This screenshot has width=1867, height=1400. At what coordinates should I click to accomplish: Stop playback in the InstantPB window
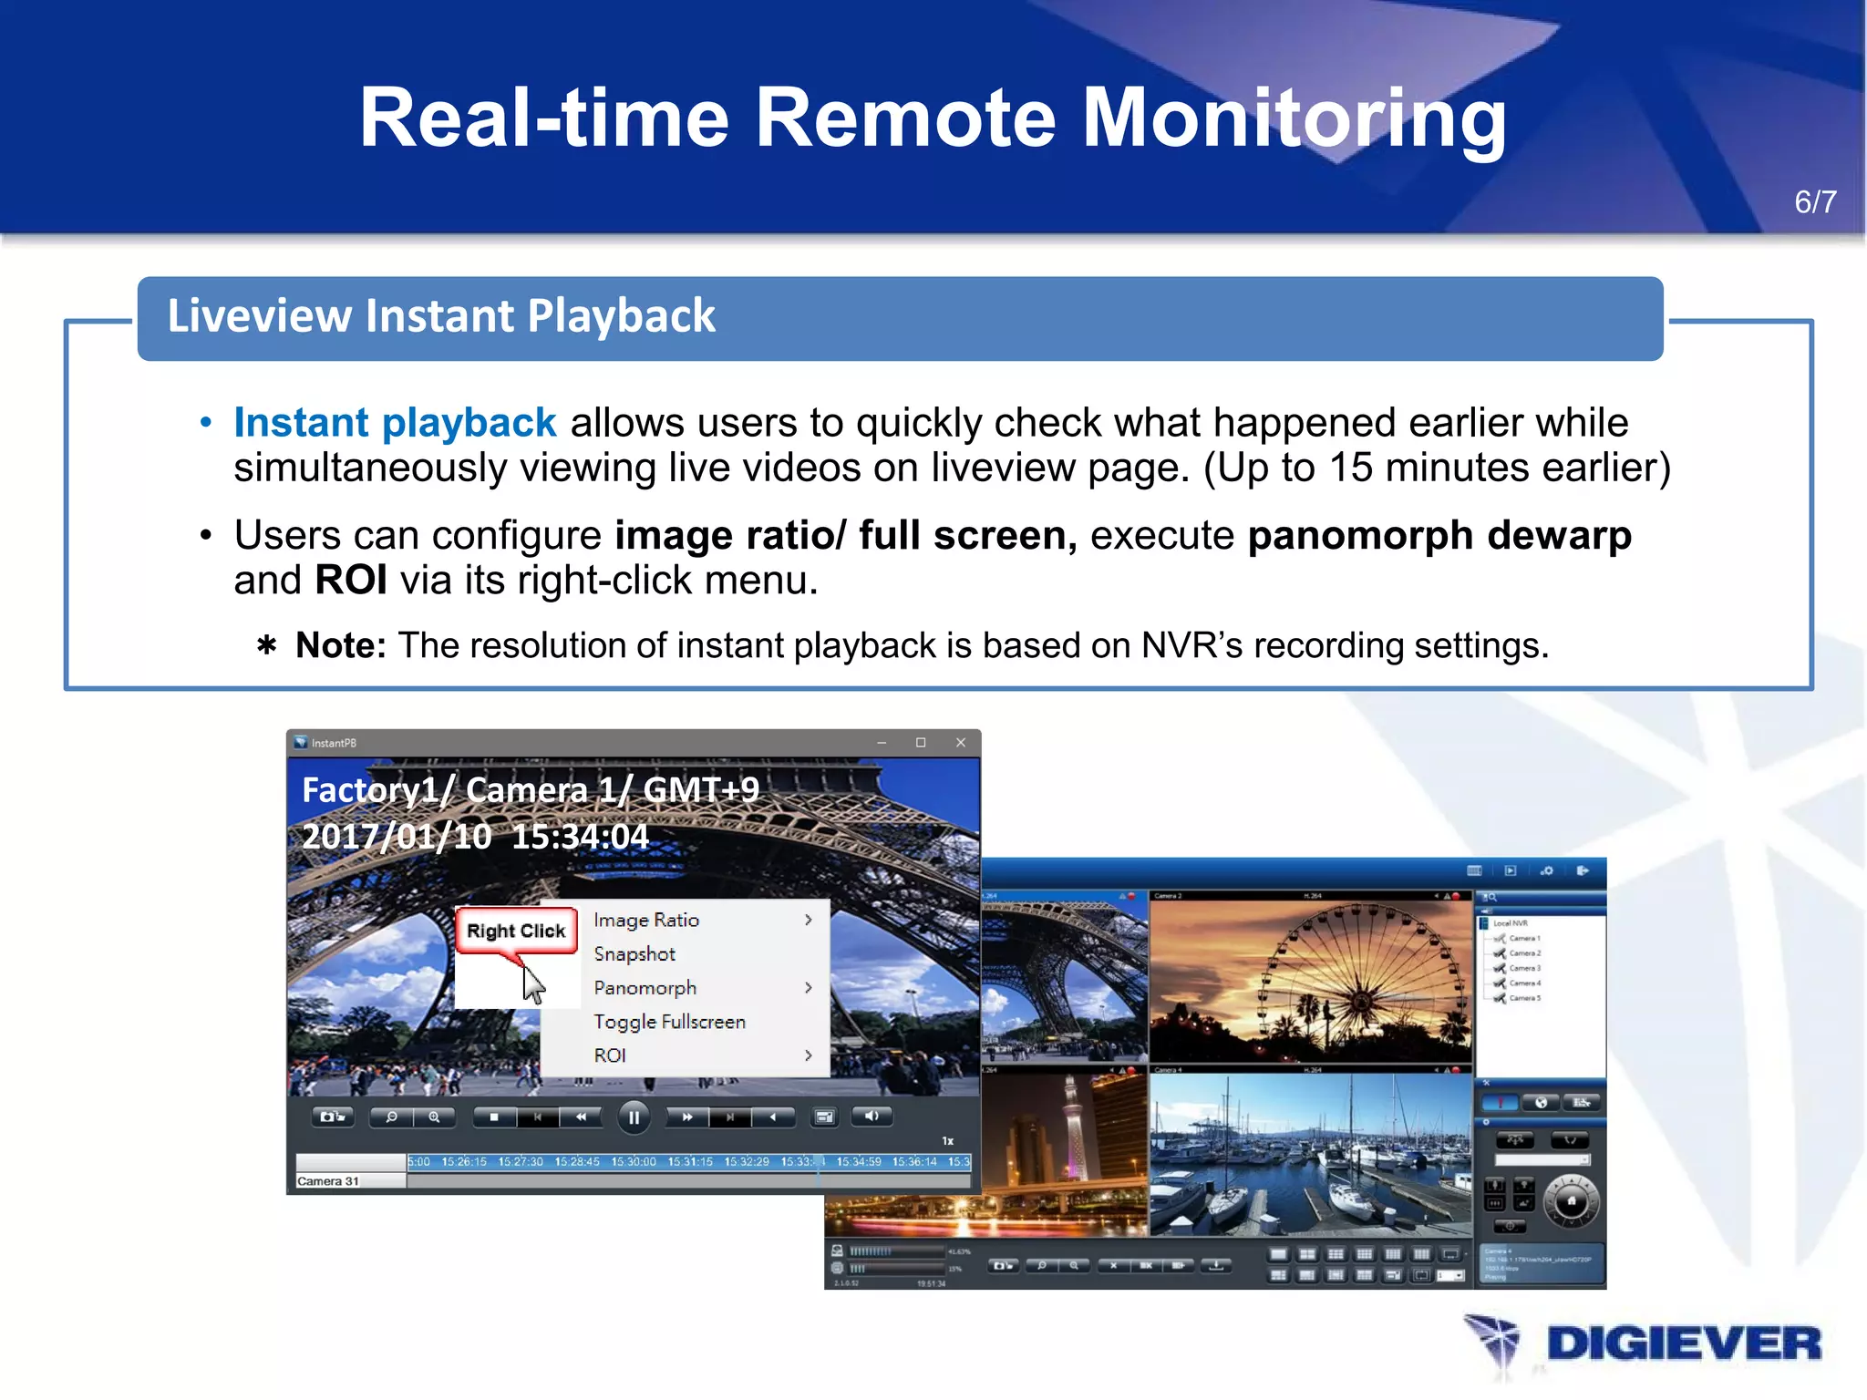pos(494,1117)
